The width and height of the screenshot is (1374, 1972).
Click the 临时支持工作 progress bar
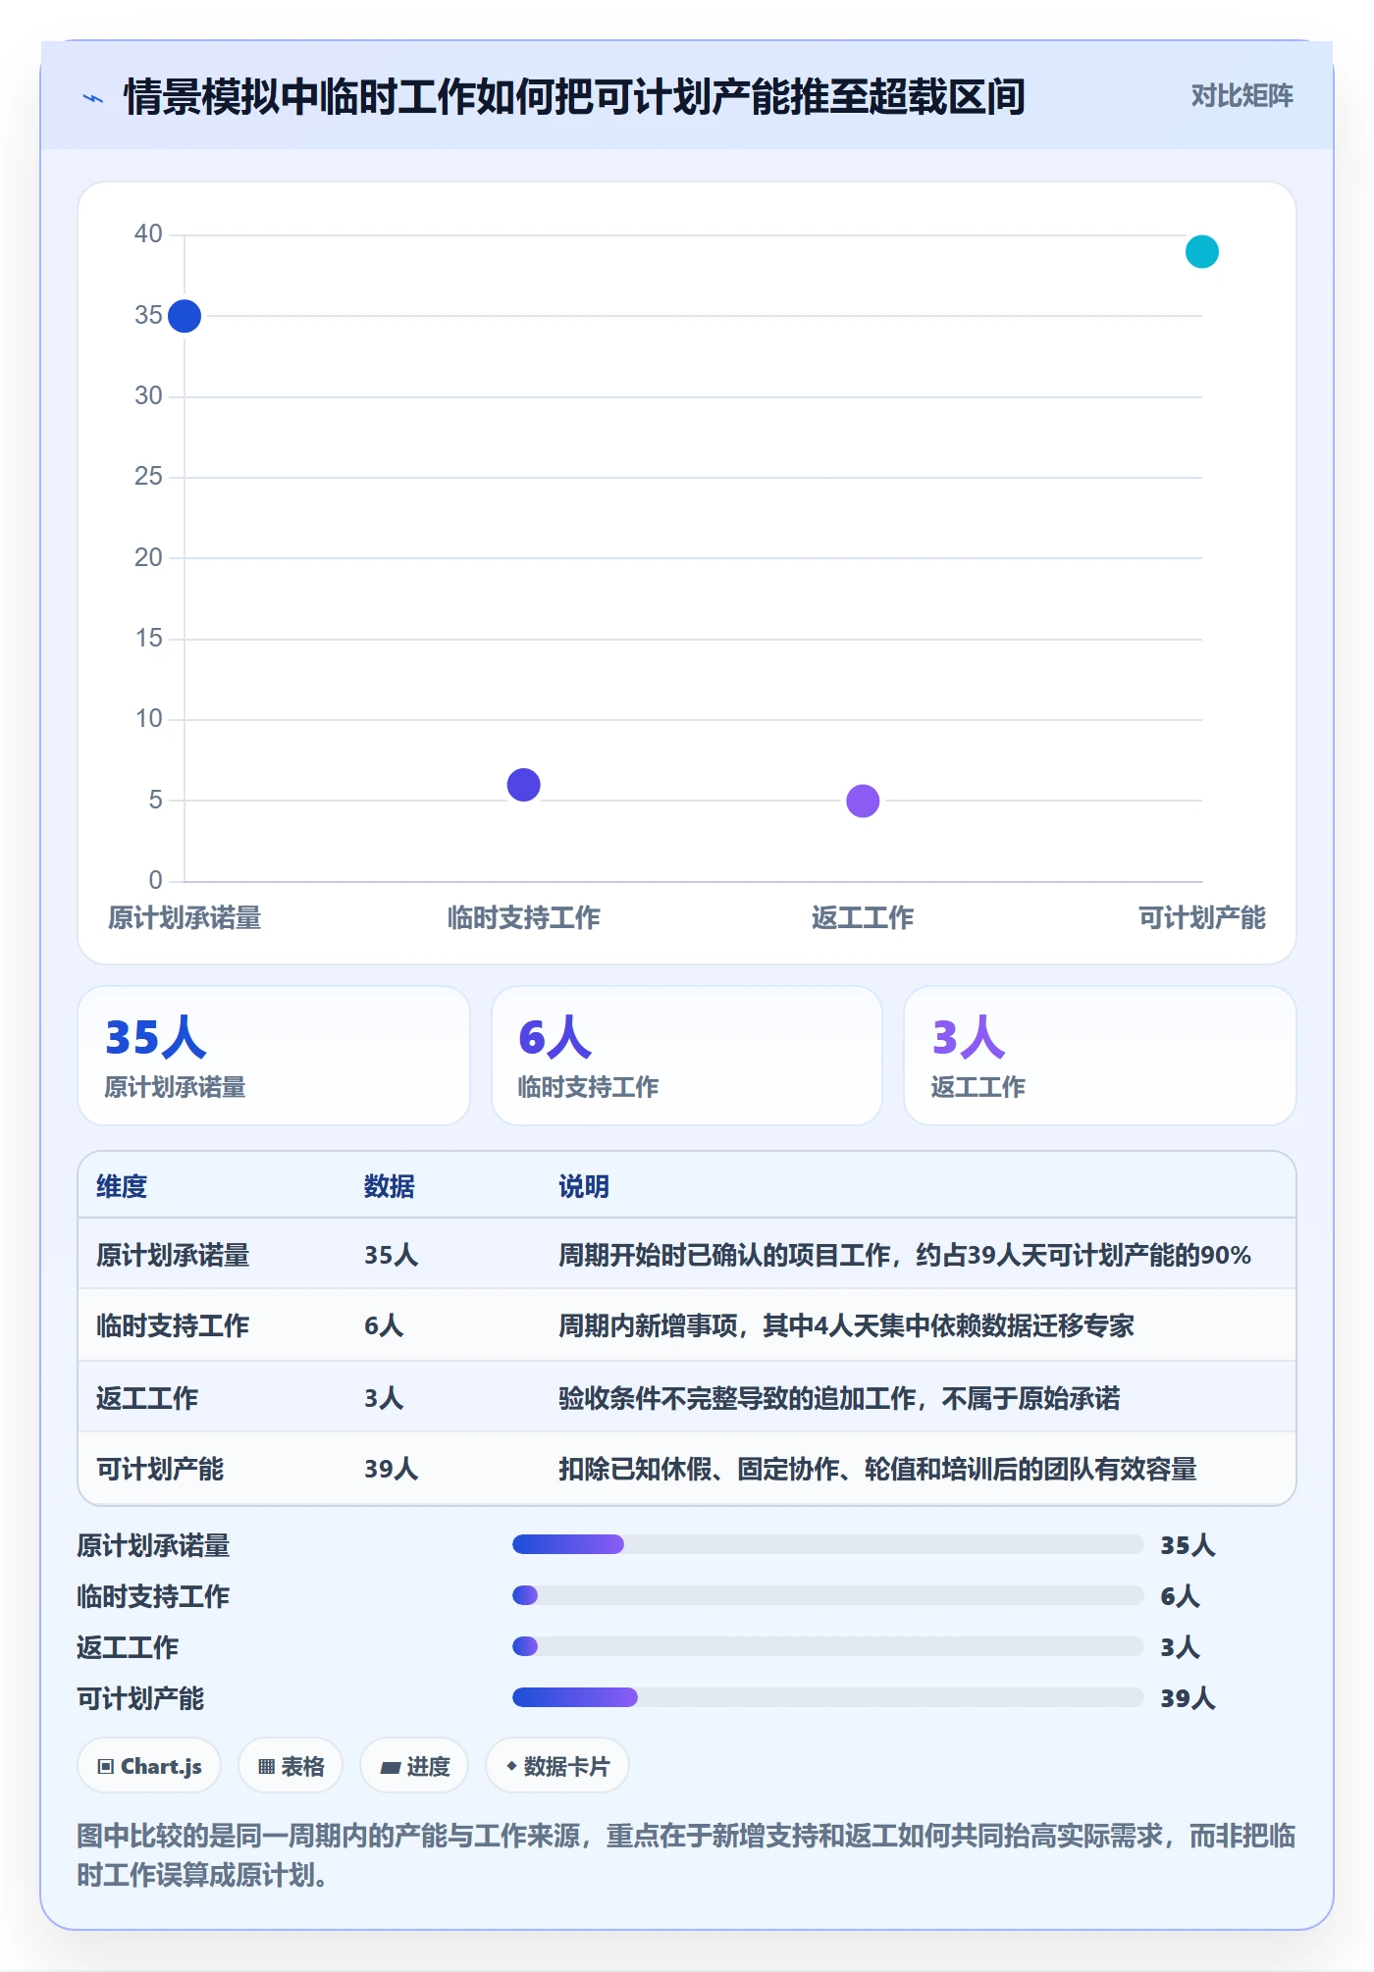[828, 1595]
